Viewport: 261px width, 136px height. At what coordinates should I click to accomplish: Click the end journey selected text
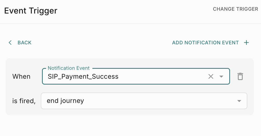click(x=65, y=101)
